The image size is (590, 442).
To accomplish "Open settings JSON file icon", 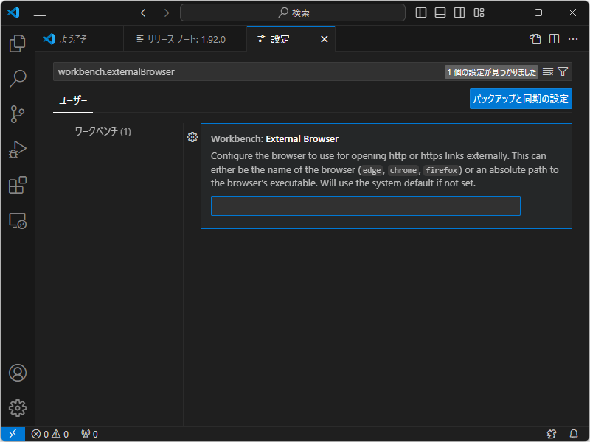I will pyautogui.click(x=535, y=39).
